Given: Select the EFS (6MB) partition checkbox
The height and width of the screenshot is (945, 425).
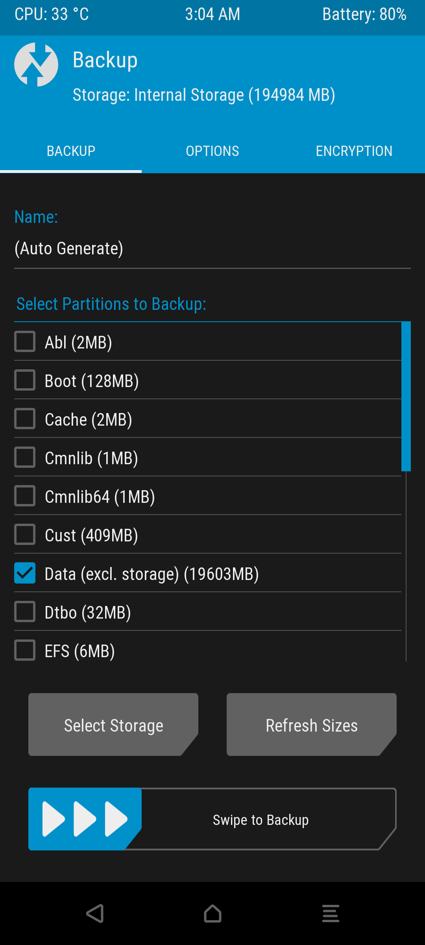Looking at the screenshot, I should point(25,650).
